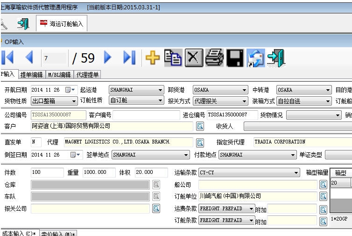Save record with floppy disk icon
This screenshot has width=352, height=236.
click(235, 58)
